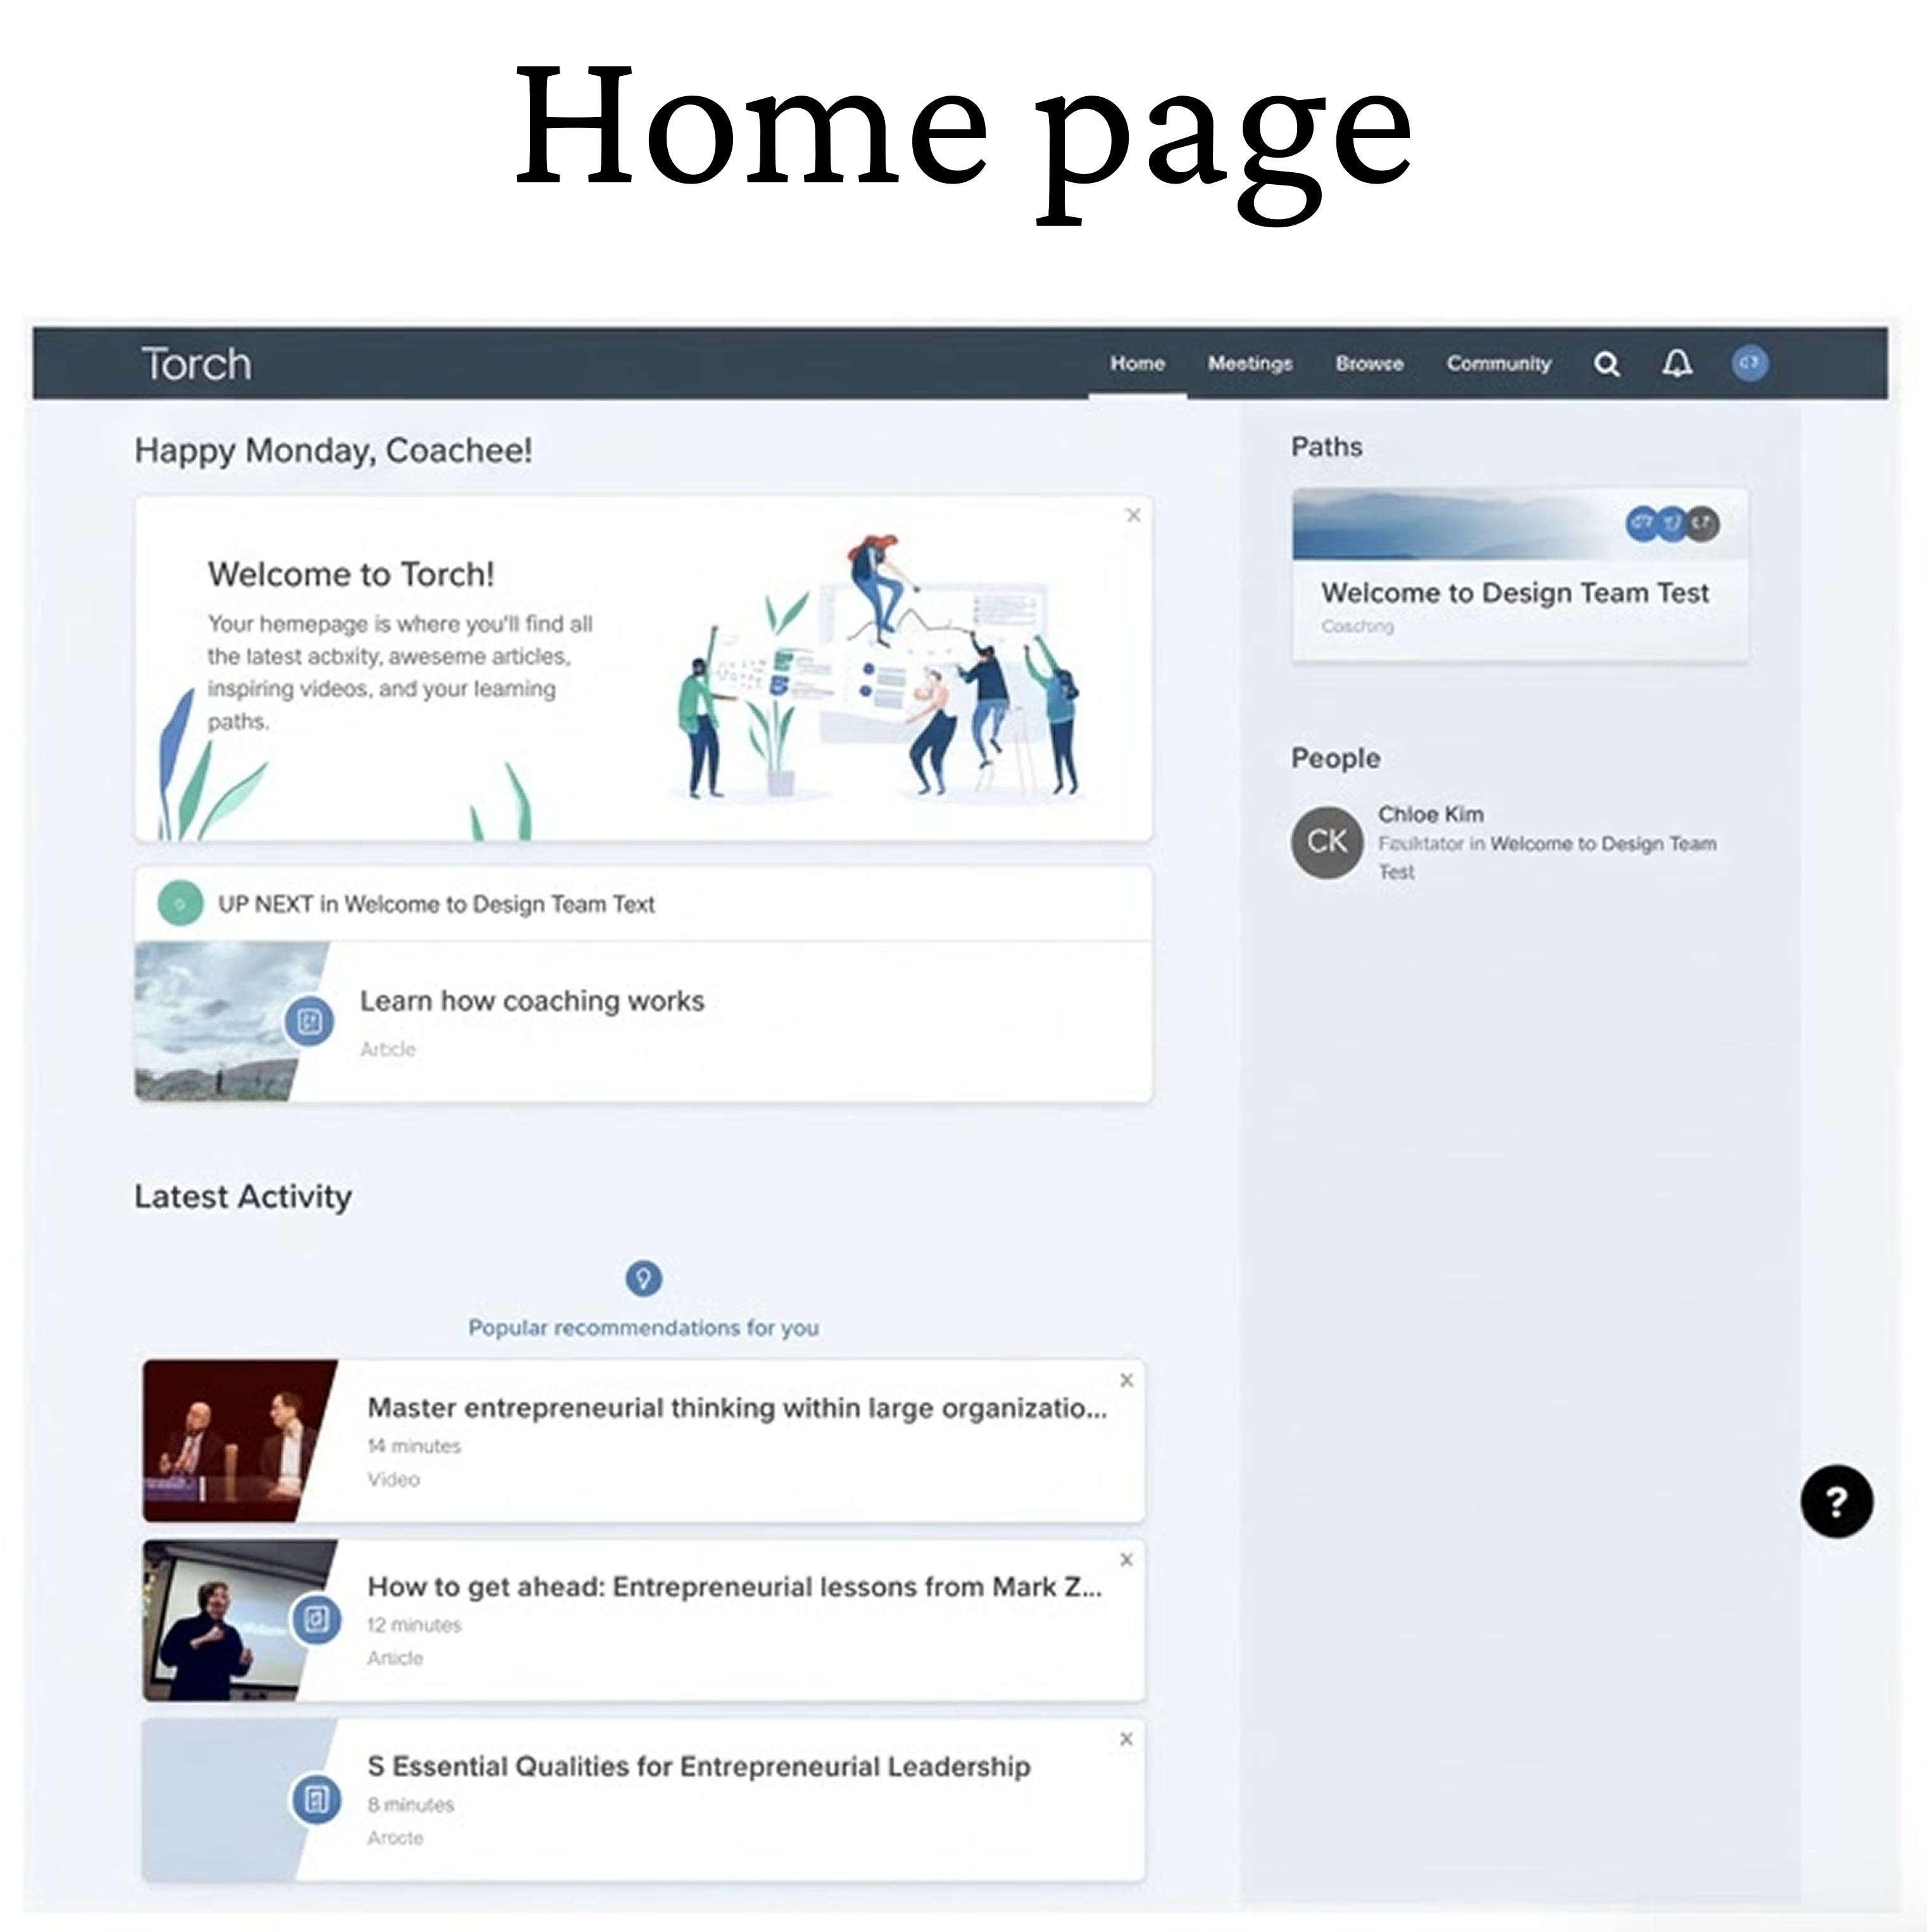Go to the Meetings tab
Screen dimensions: 1927x1932
click(1249, 364)
